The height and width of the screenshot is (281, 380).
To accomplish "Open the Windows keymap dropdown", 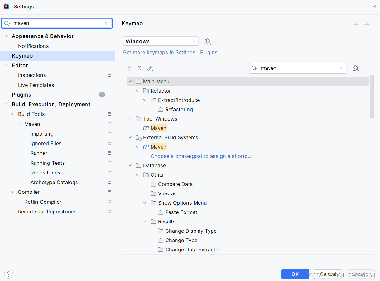I will pyautogui.click(x=161, y=41).
